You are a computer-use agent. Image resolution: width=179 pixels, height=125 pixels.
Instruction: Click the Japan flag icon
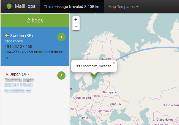click(7, 74)
